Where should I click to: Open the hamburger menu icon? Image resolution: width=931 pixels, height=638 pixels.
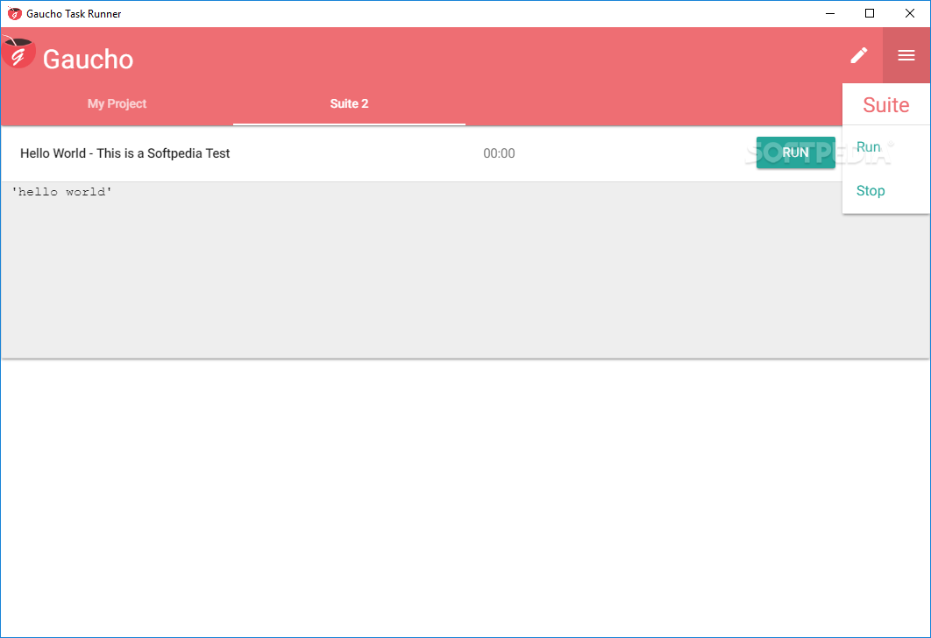906,55
